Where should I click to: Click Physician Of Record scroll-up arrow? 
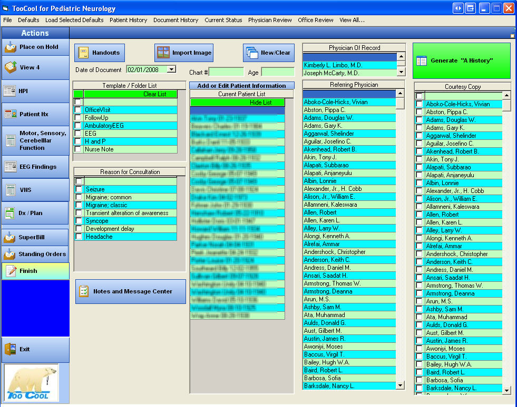tap(401, 57)
